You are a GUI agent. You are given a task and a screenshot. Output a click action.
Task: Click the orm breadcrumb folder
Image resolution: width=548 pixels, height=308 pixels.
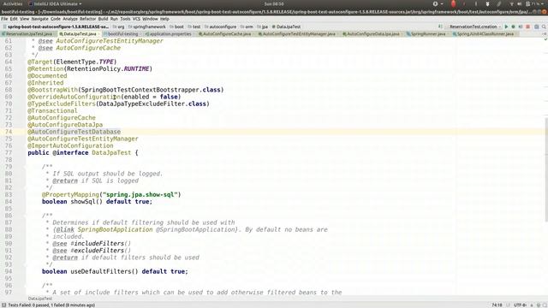(247, 27)
